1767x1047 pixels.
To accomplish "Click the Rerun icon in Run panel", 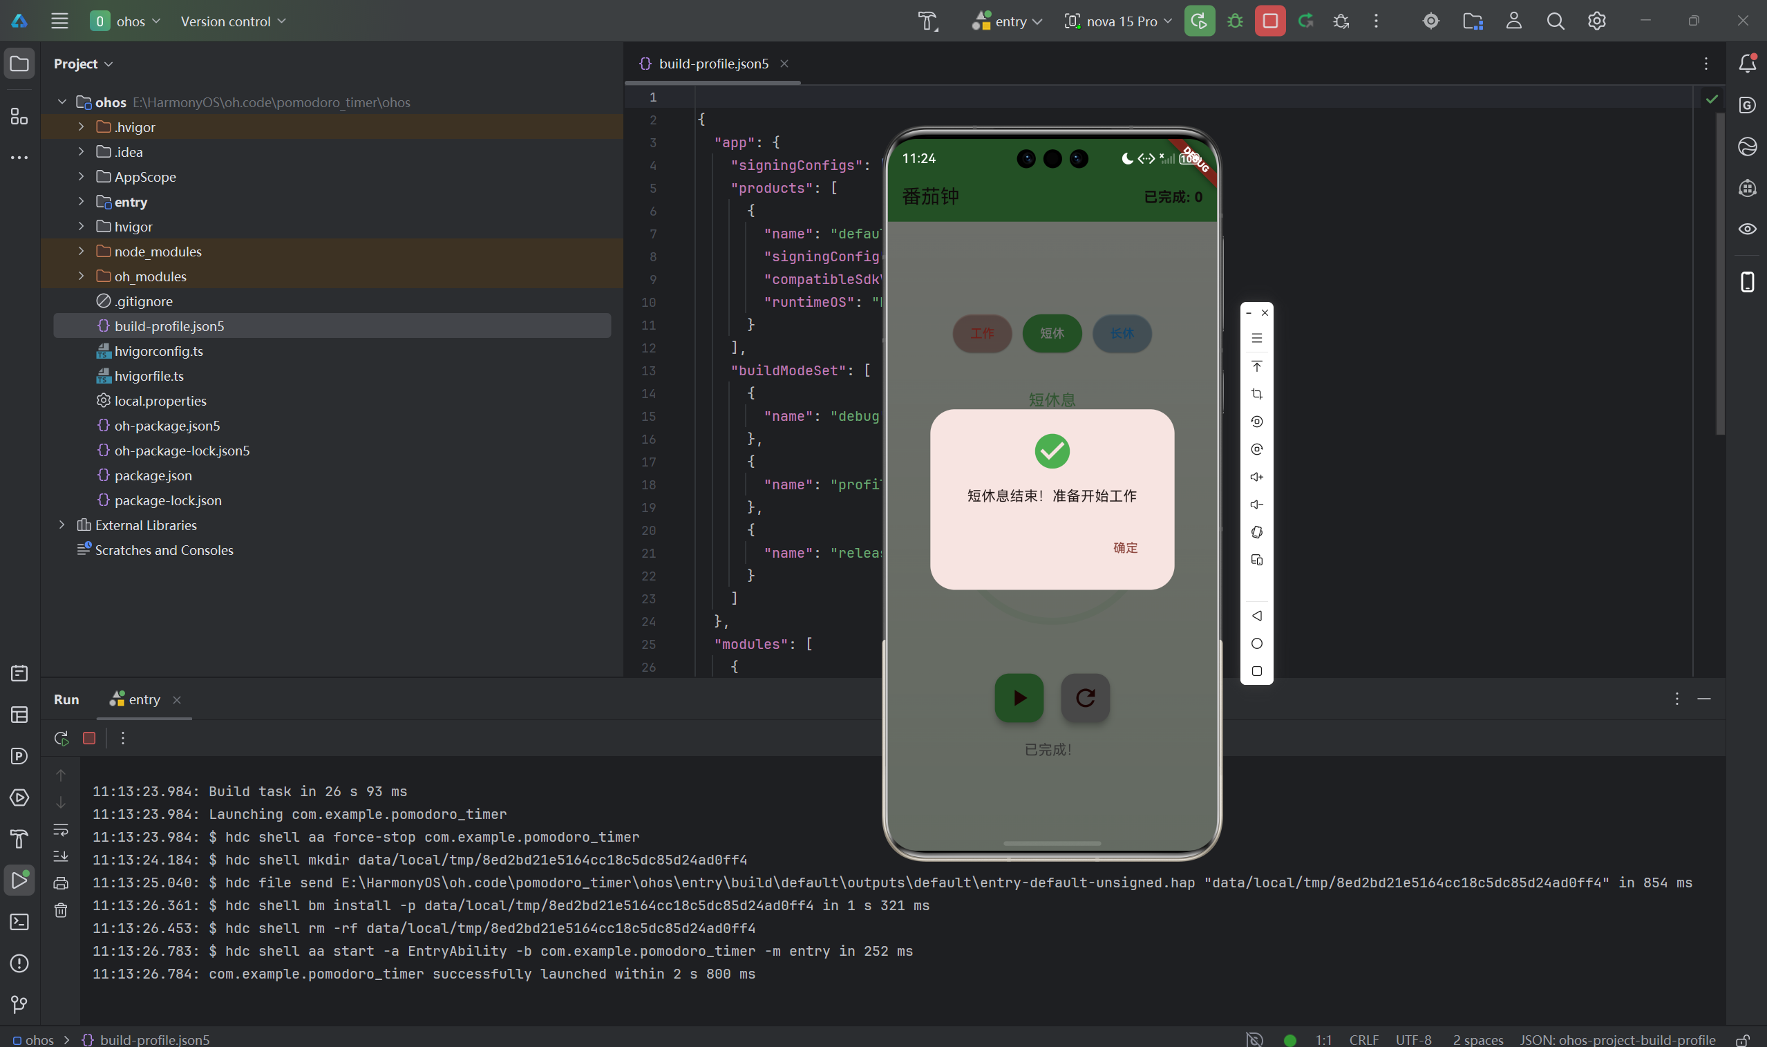I will click(x=62, y=738).
